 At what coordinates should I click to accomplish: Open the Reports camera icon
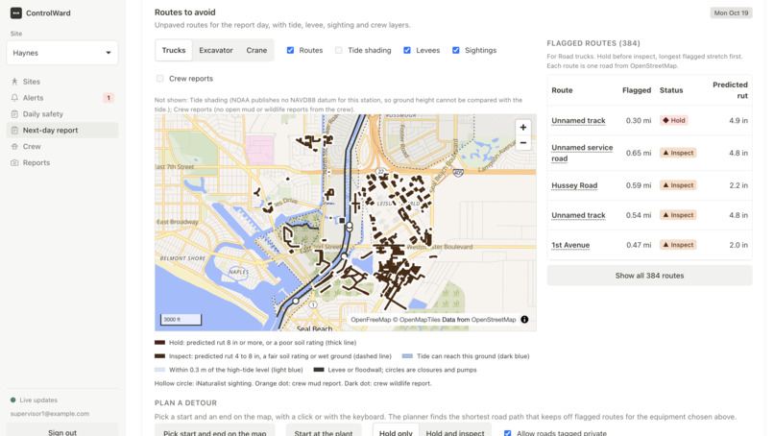(x=14, y=162)
